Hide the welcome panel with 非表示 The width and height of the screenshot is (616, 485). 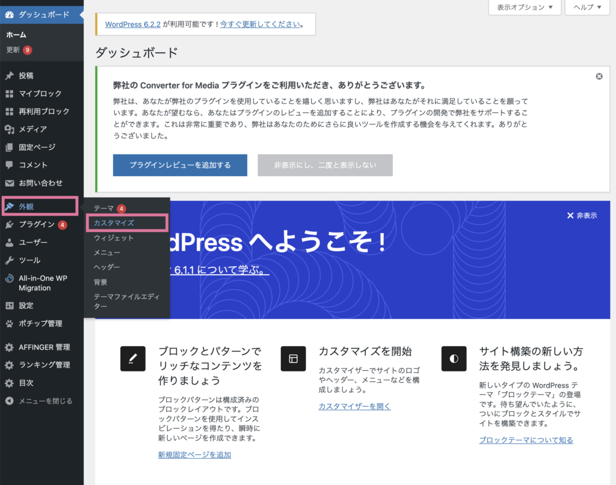coord(582,215)
